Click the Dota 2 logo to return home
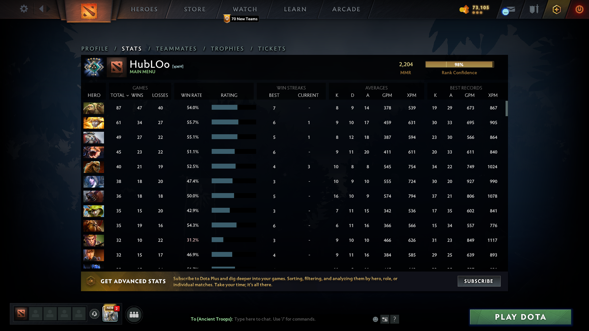This screenshot has width=589, height=331. point(89,11)
